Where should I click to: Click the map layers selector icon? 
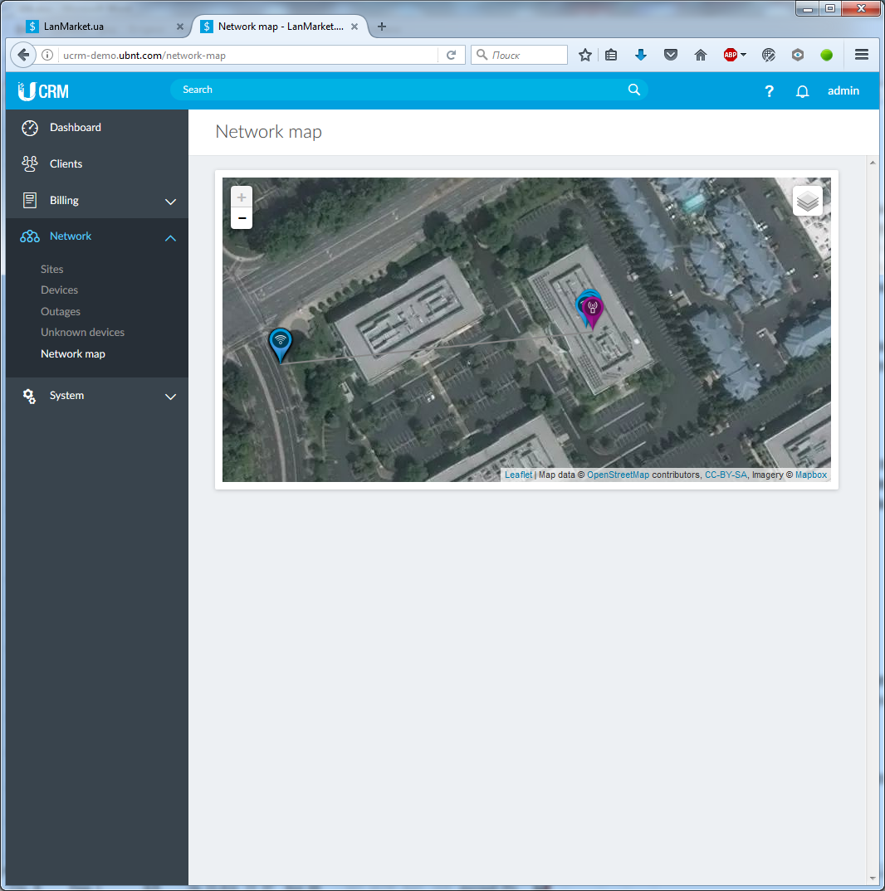pos(807,201)
